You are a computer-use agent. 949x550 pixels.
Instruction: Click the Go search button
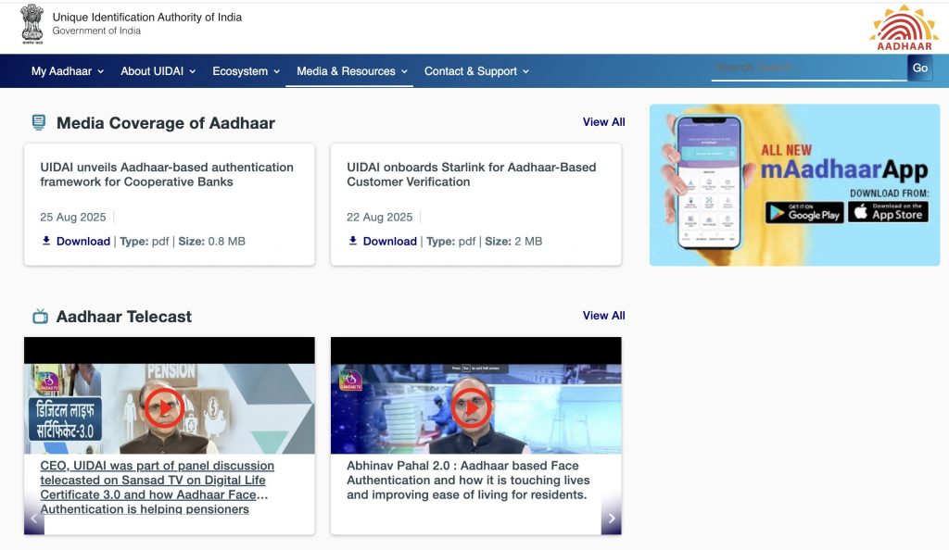click(x=920, y=68)
